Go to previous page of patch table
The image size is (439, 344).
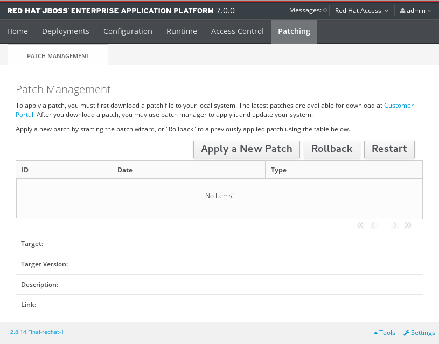pos(373,226)
